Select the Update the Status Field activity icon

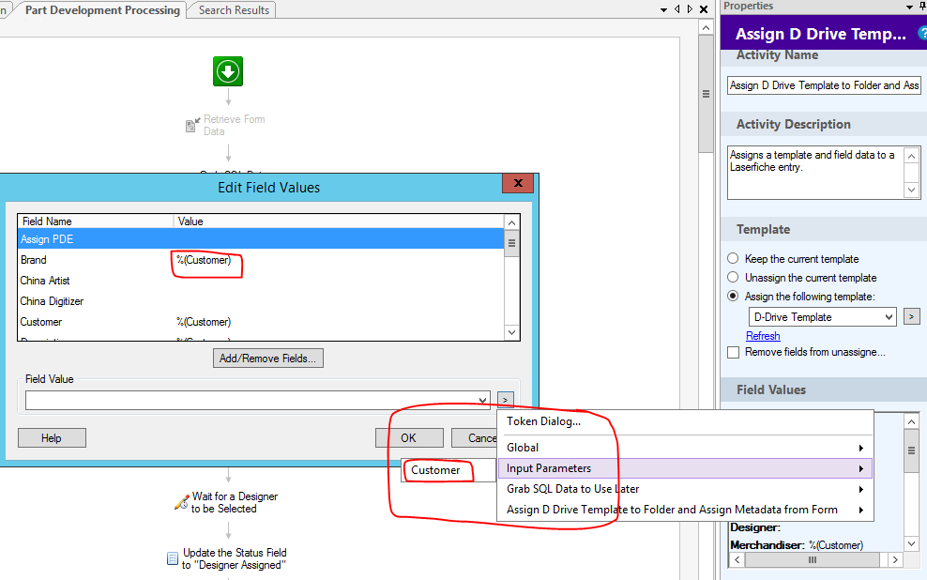click(173, 558)
